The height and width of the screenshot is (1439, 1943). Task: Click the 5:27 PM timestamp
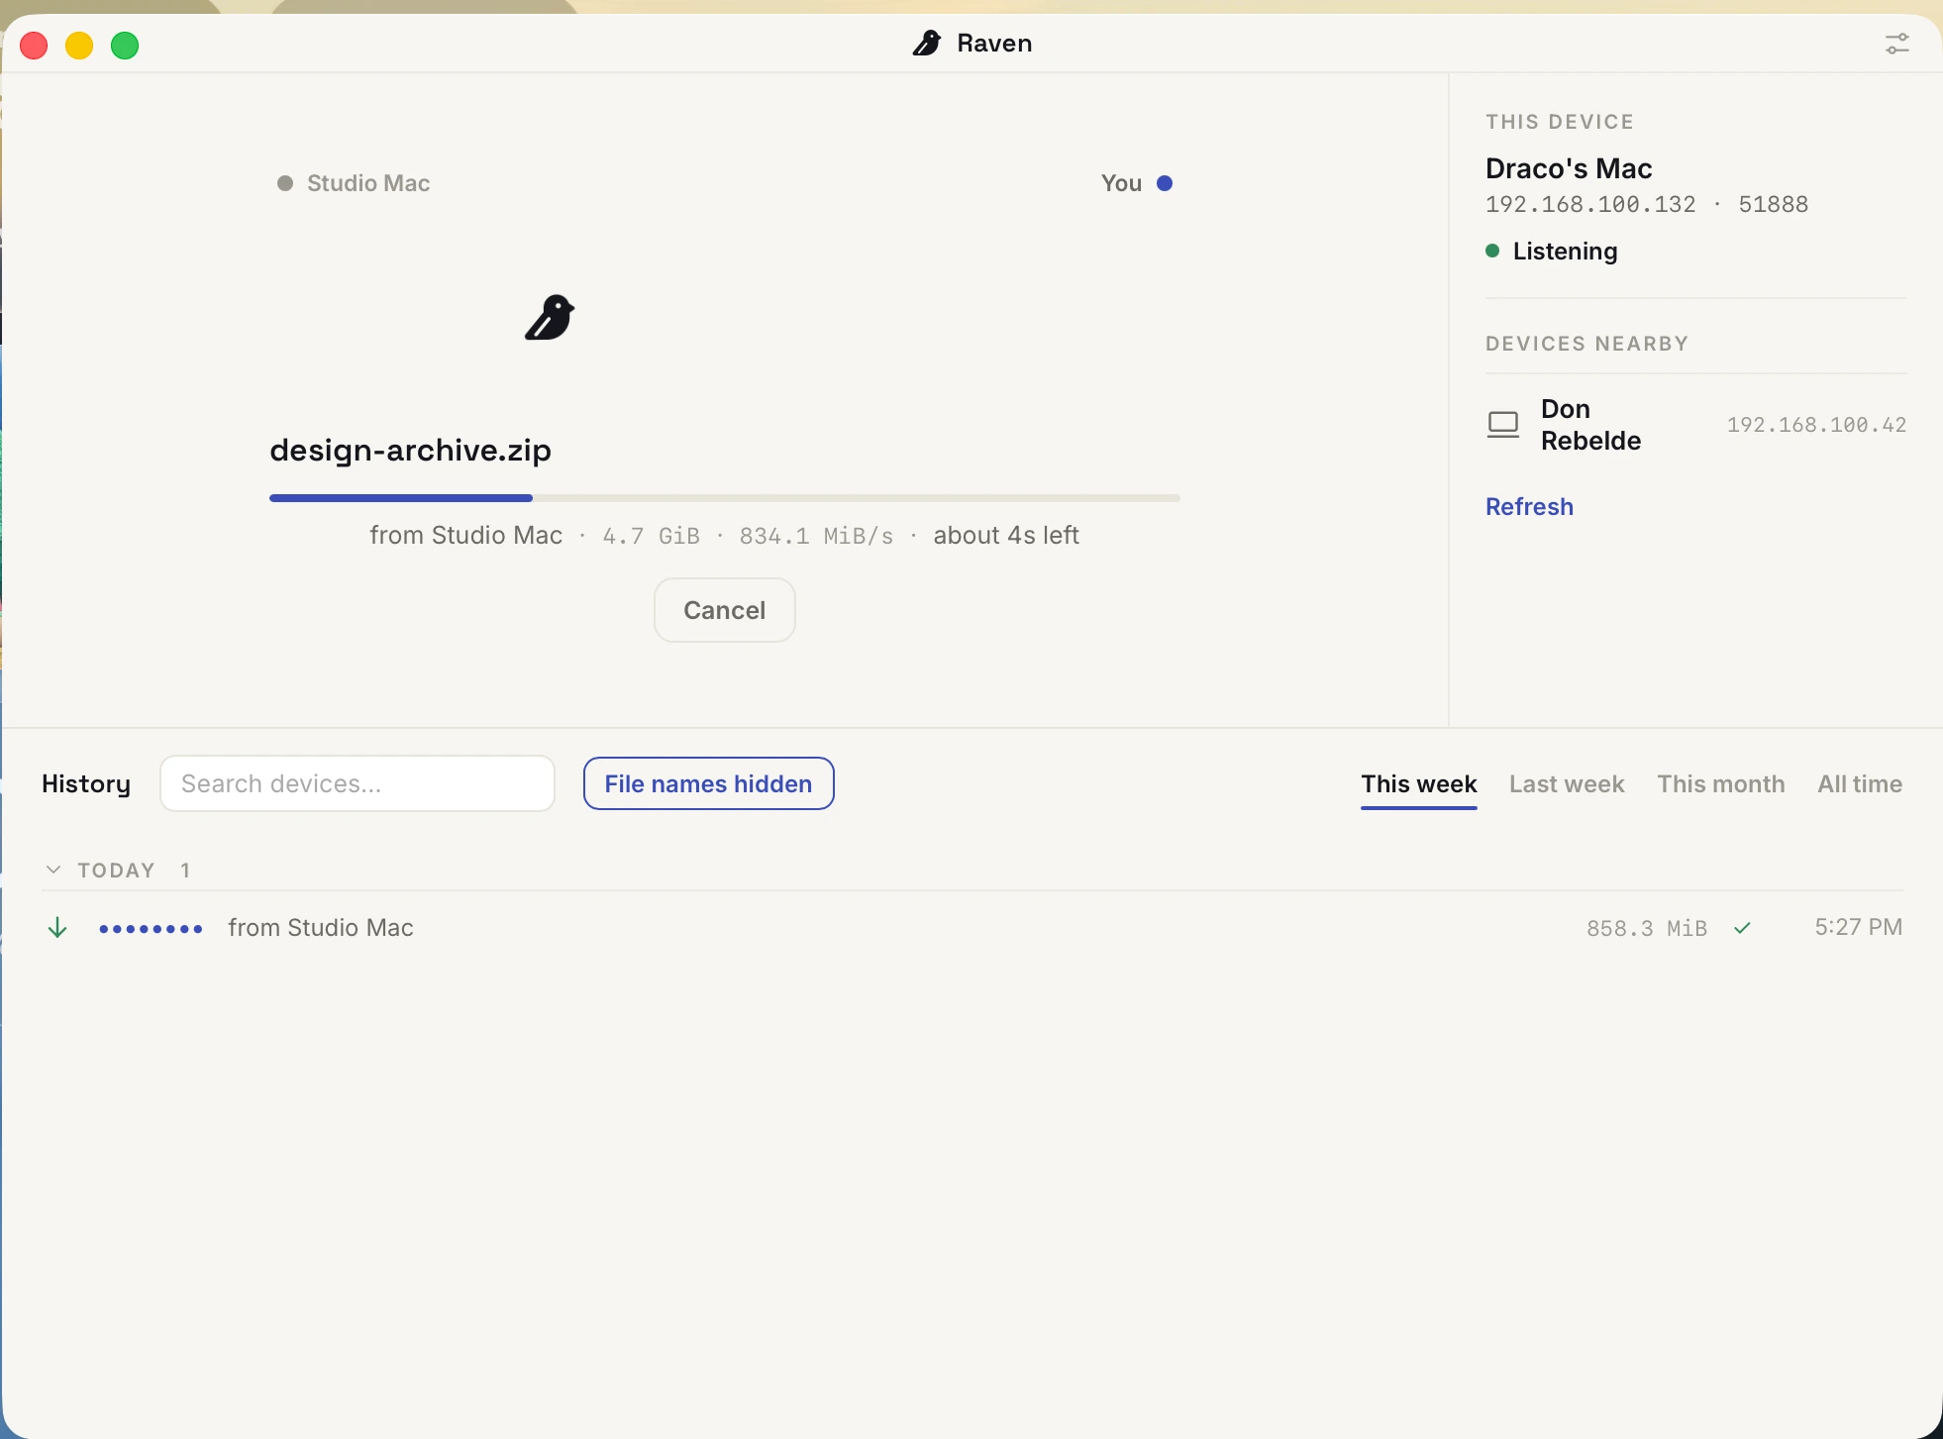point(1858,927)
